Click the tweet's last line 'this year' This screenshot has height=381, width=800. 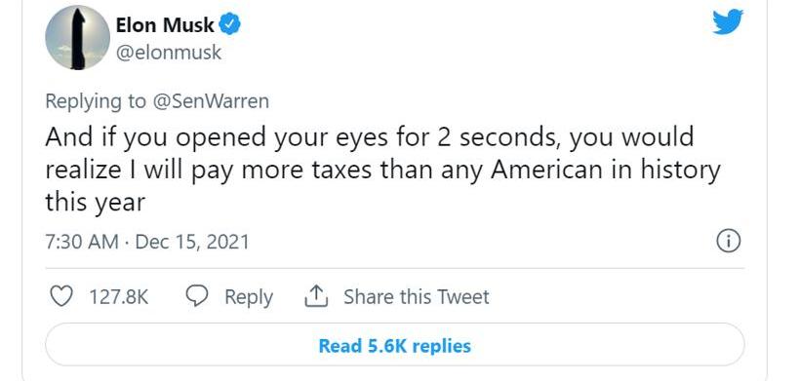point(96,203)
